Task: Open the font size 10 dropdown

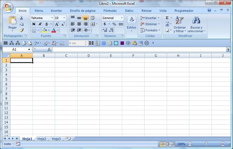Action: click(64, 18)
